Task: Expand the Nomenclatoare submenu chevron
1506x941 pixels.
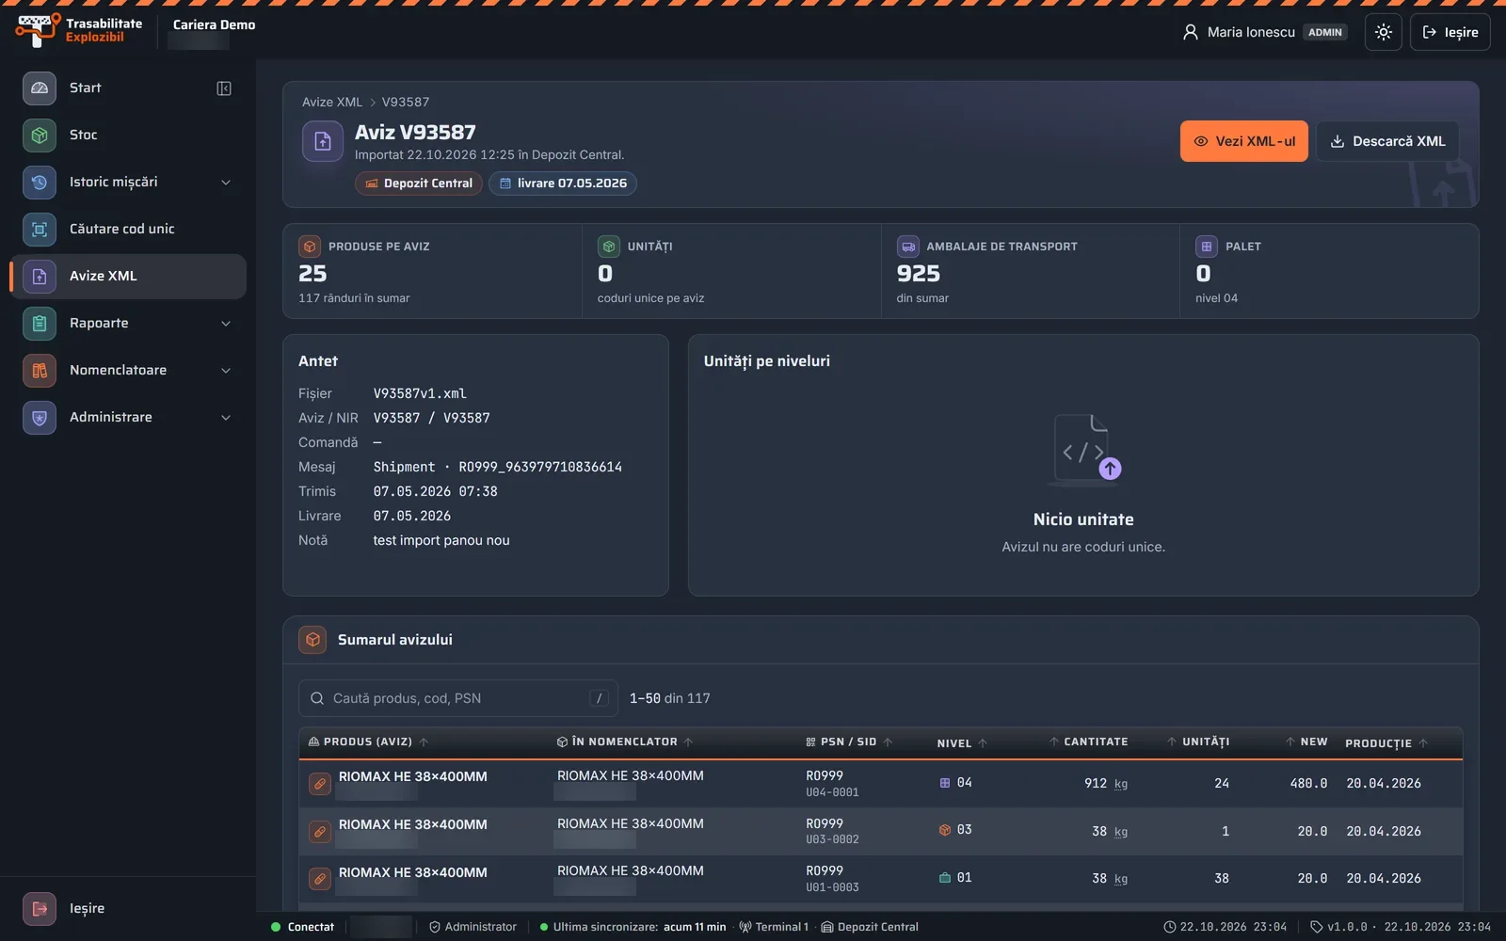Action: (226, 371)
